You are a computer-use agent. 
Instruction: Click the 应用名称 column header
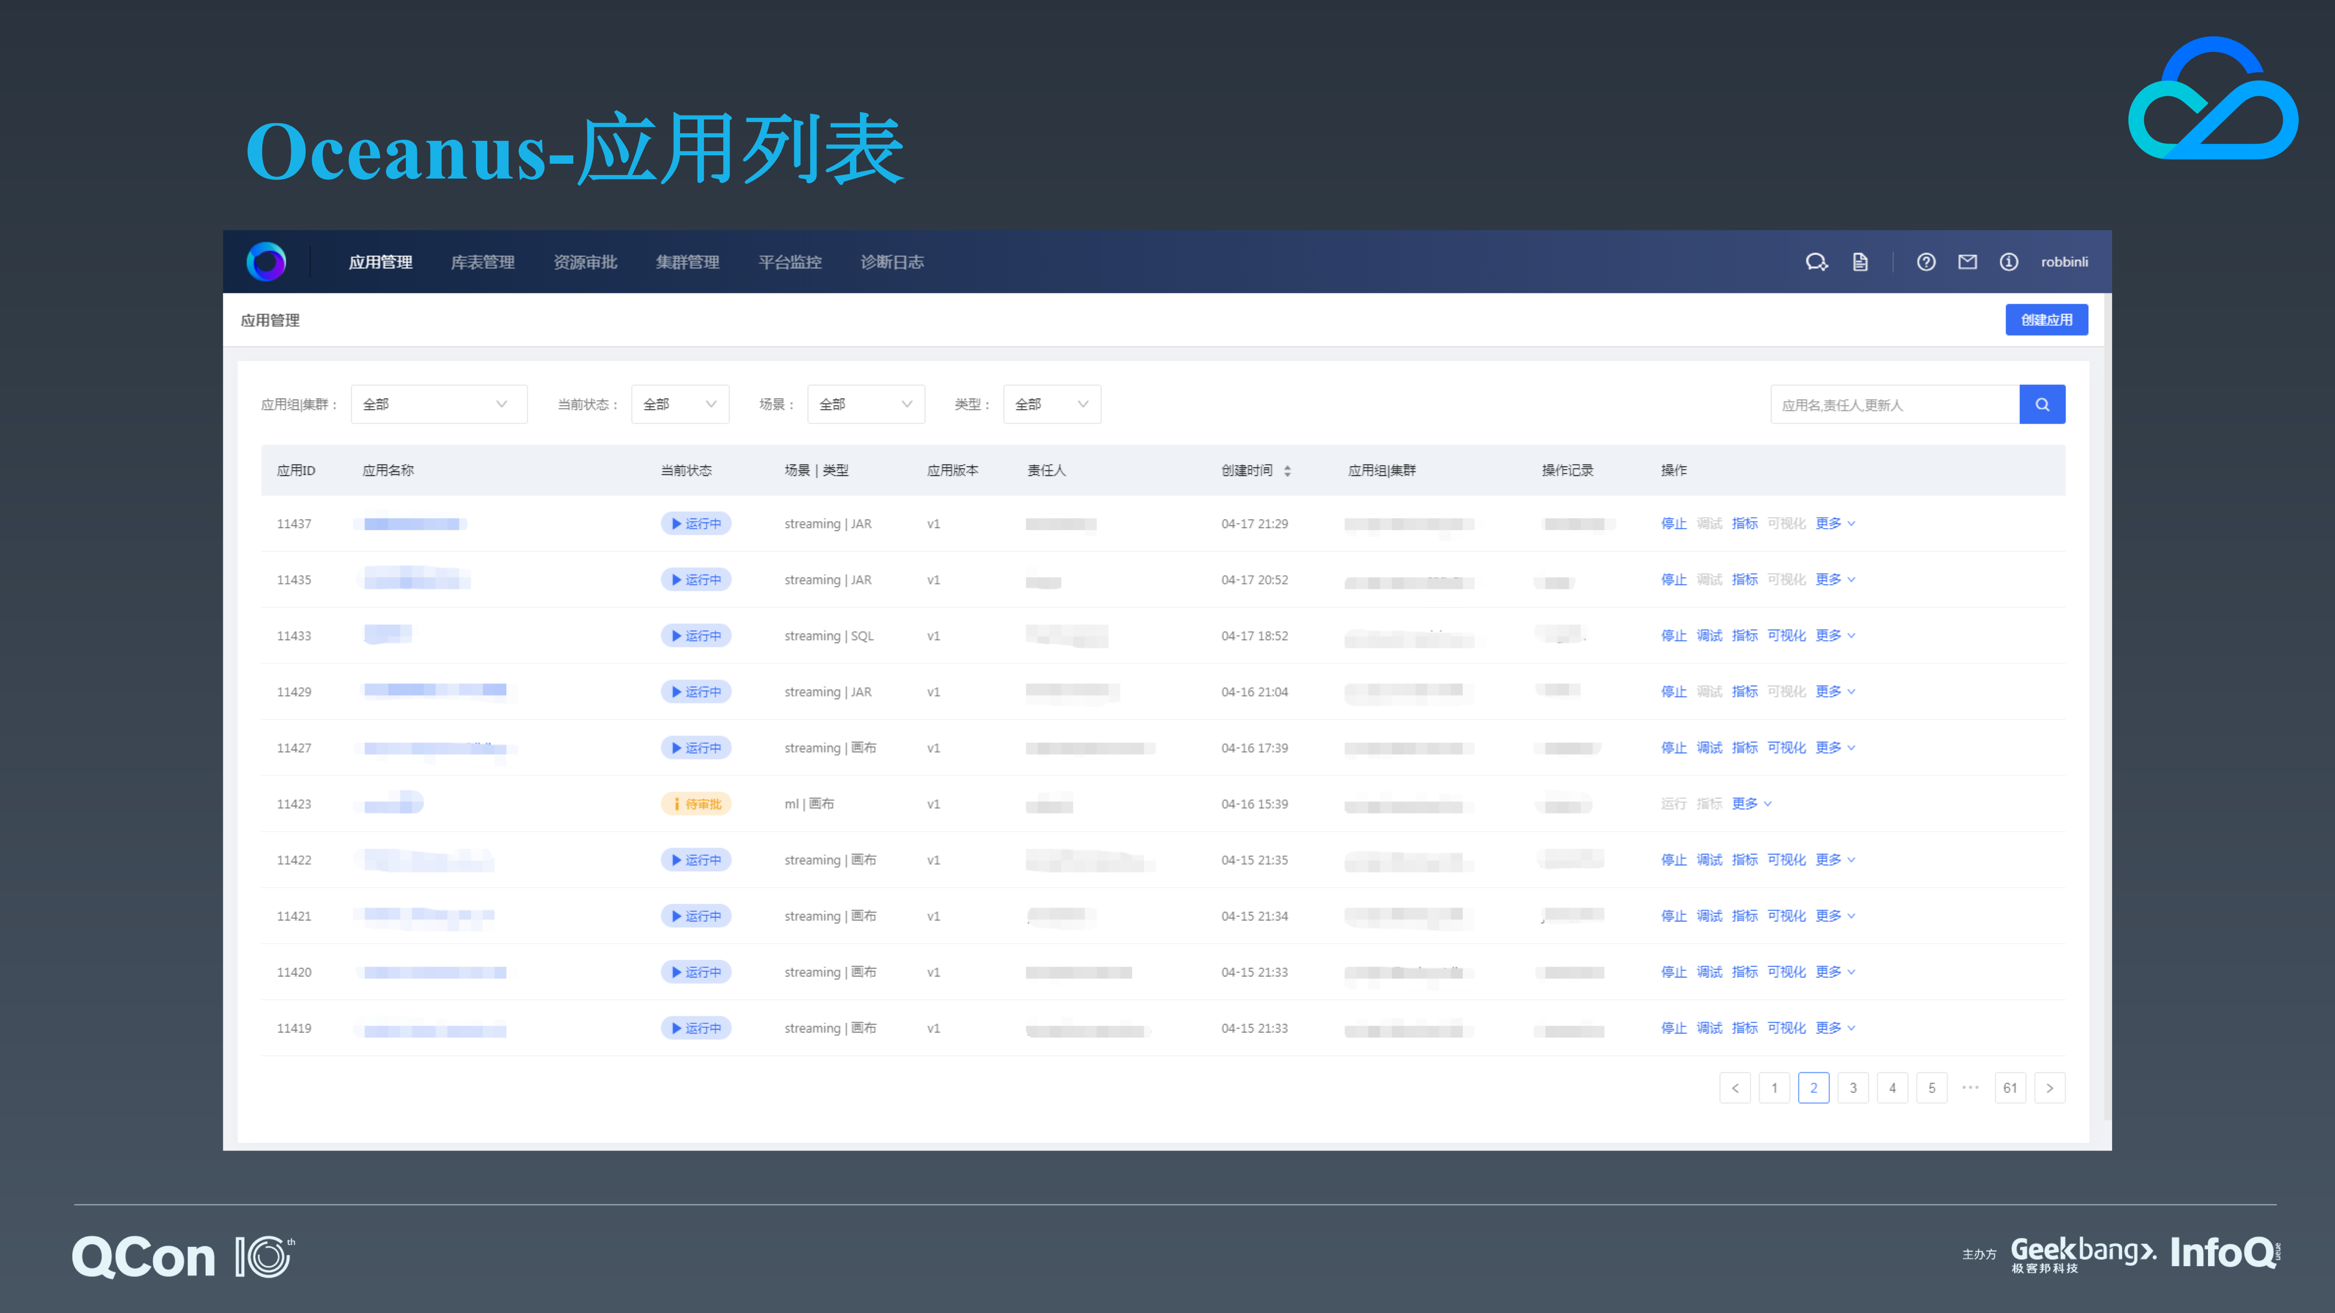click(x=388, y=470)
